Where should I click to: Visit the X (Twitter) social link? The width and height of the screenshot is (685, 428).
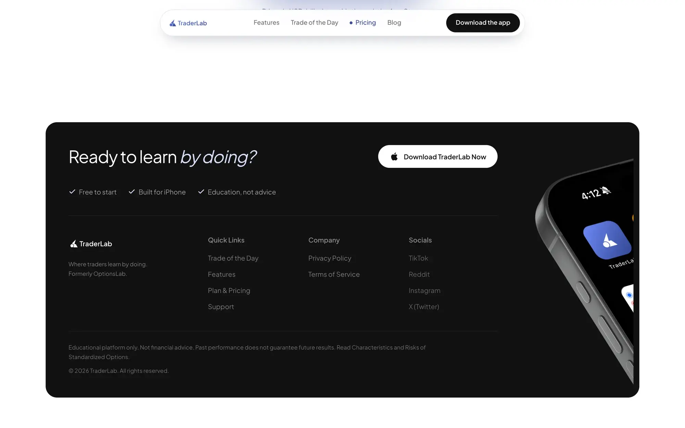(x=424, y=307)
